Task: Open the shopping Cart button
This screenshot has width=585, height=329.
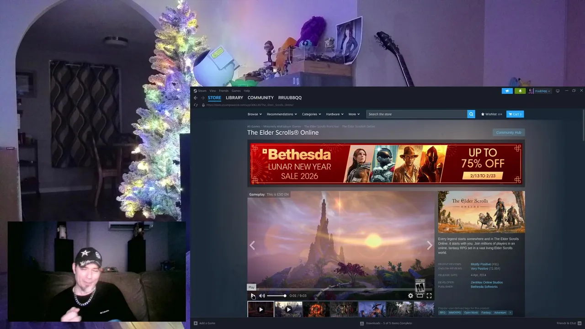Action: (x=515, y=114)
